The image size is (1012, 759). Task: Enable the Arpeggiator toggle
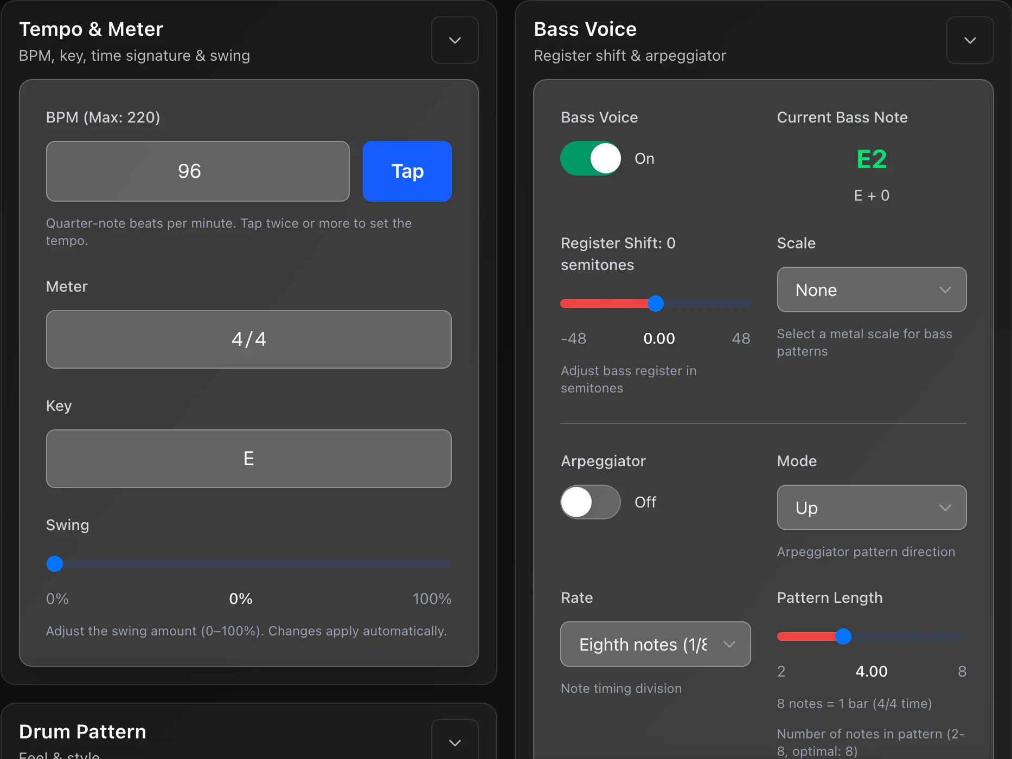tap(591, 502)
